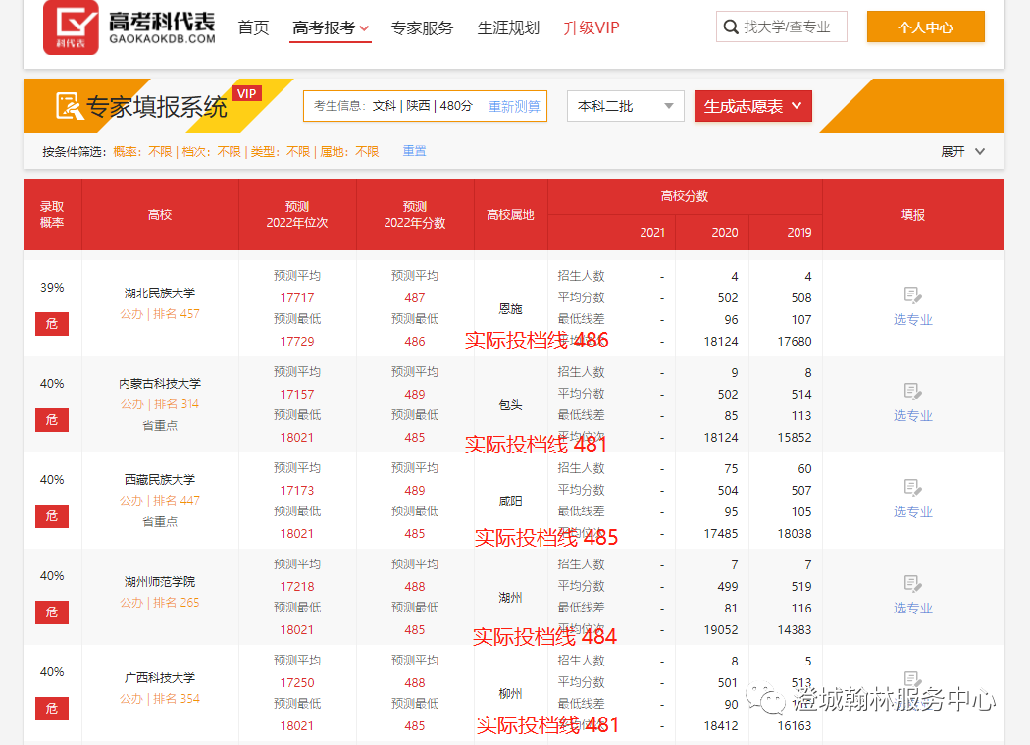Click 选专业 icon for 内蒙古科技大学
The image size is (1030, 745).
(912, 392)
